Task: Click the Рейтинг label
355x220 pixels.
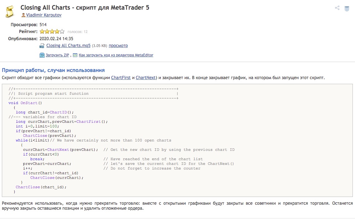Action: click(28, 32)
